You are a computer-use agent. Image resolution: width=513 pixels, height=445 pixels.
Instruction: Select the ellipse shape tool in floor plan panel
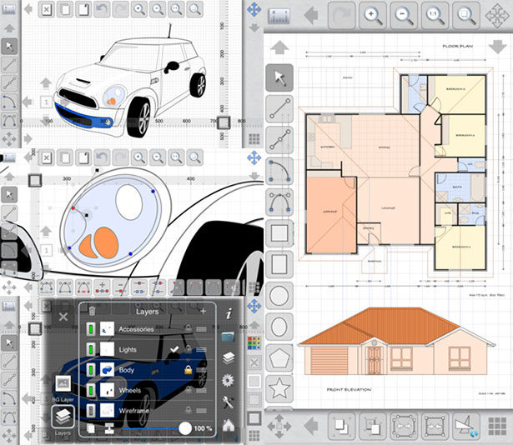coord(279,327)
